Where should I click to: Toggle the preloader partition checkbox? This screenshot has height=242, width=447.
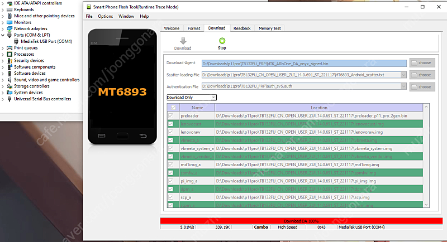tap(173, 115)
